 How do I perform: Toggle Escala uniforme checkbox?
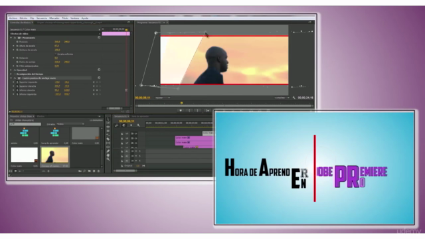click(x=56, y=54)
